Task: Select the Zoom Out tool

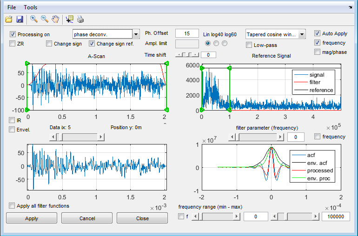Action: tap(45, 20)
